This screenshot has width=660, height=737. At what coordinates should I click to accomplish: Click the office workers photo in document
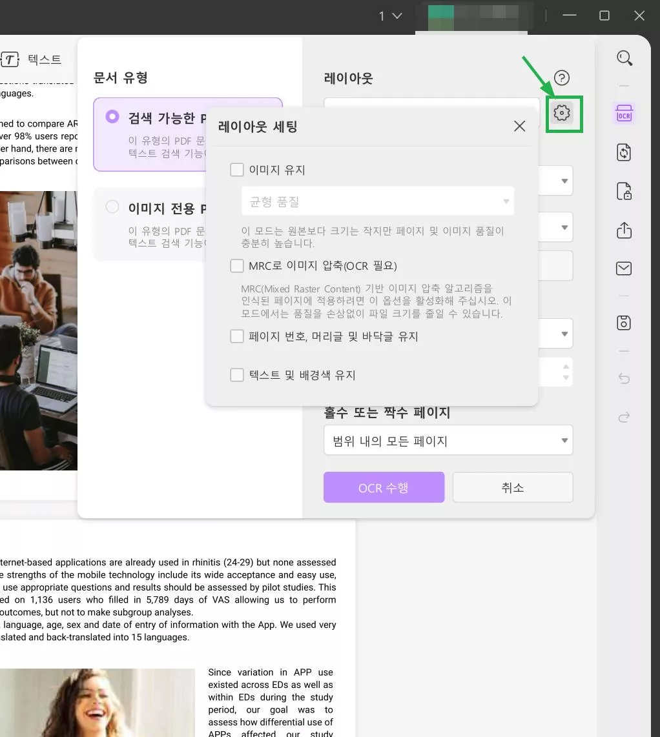pos(39,330)
